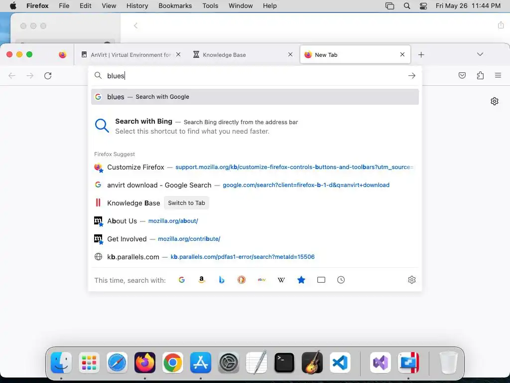Viewport: 510px width, 383px height.
Task: Open macOS Control Center in menu bar
Action: [423, 6]
